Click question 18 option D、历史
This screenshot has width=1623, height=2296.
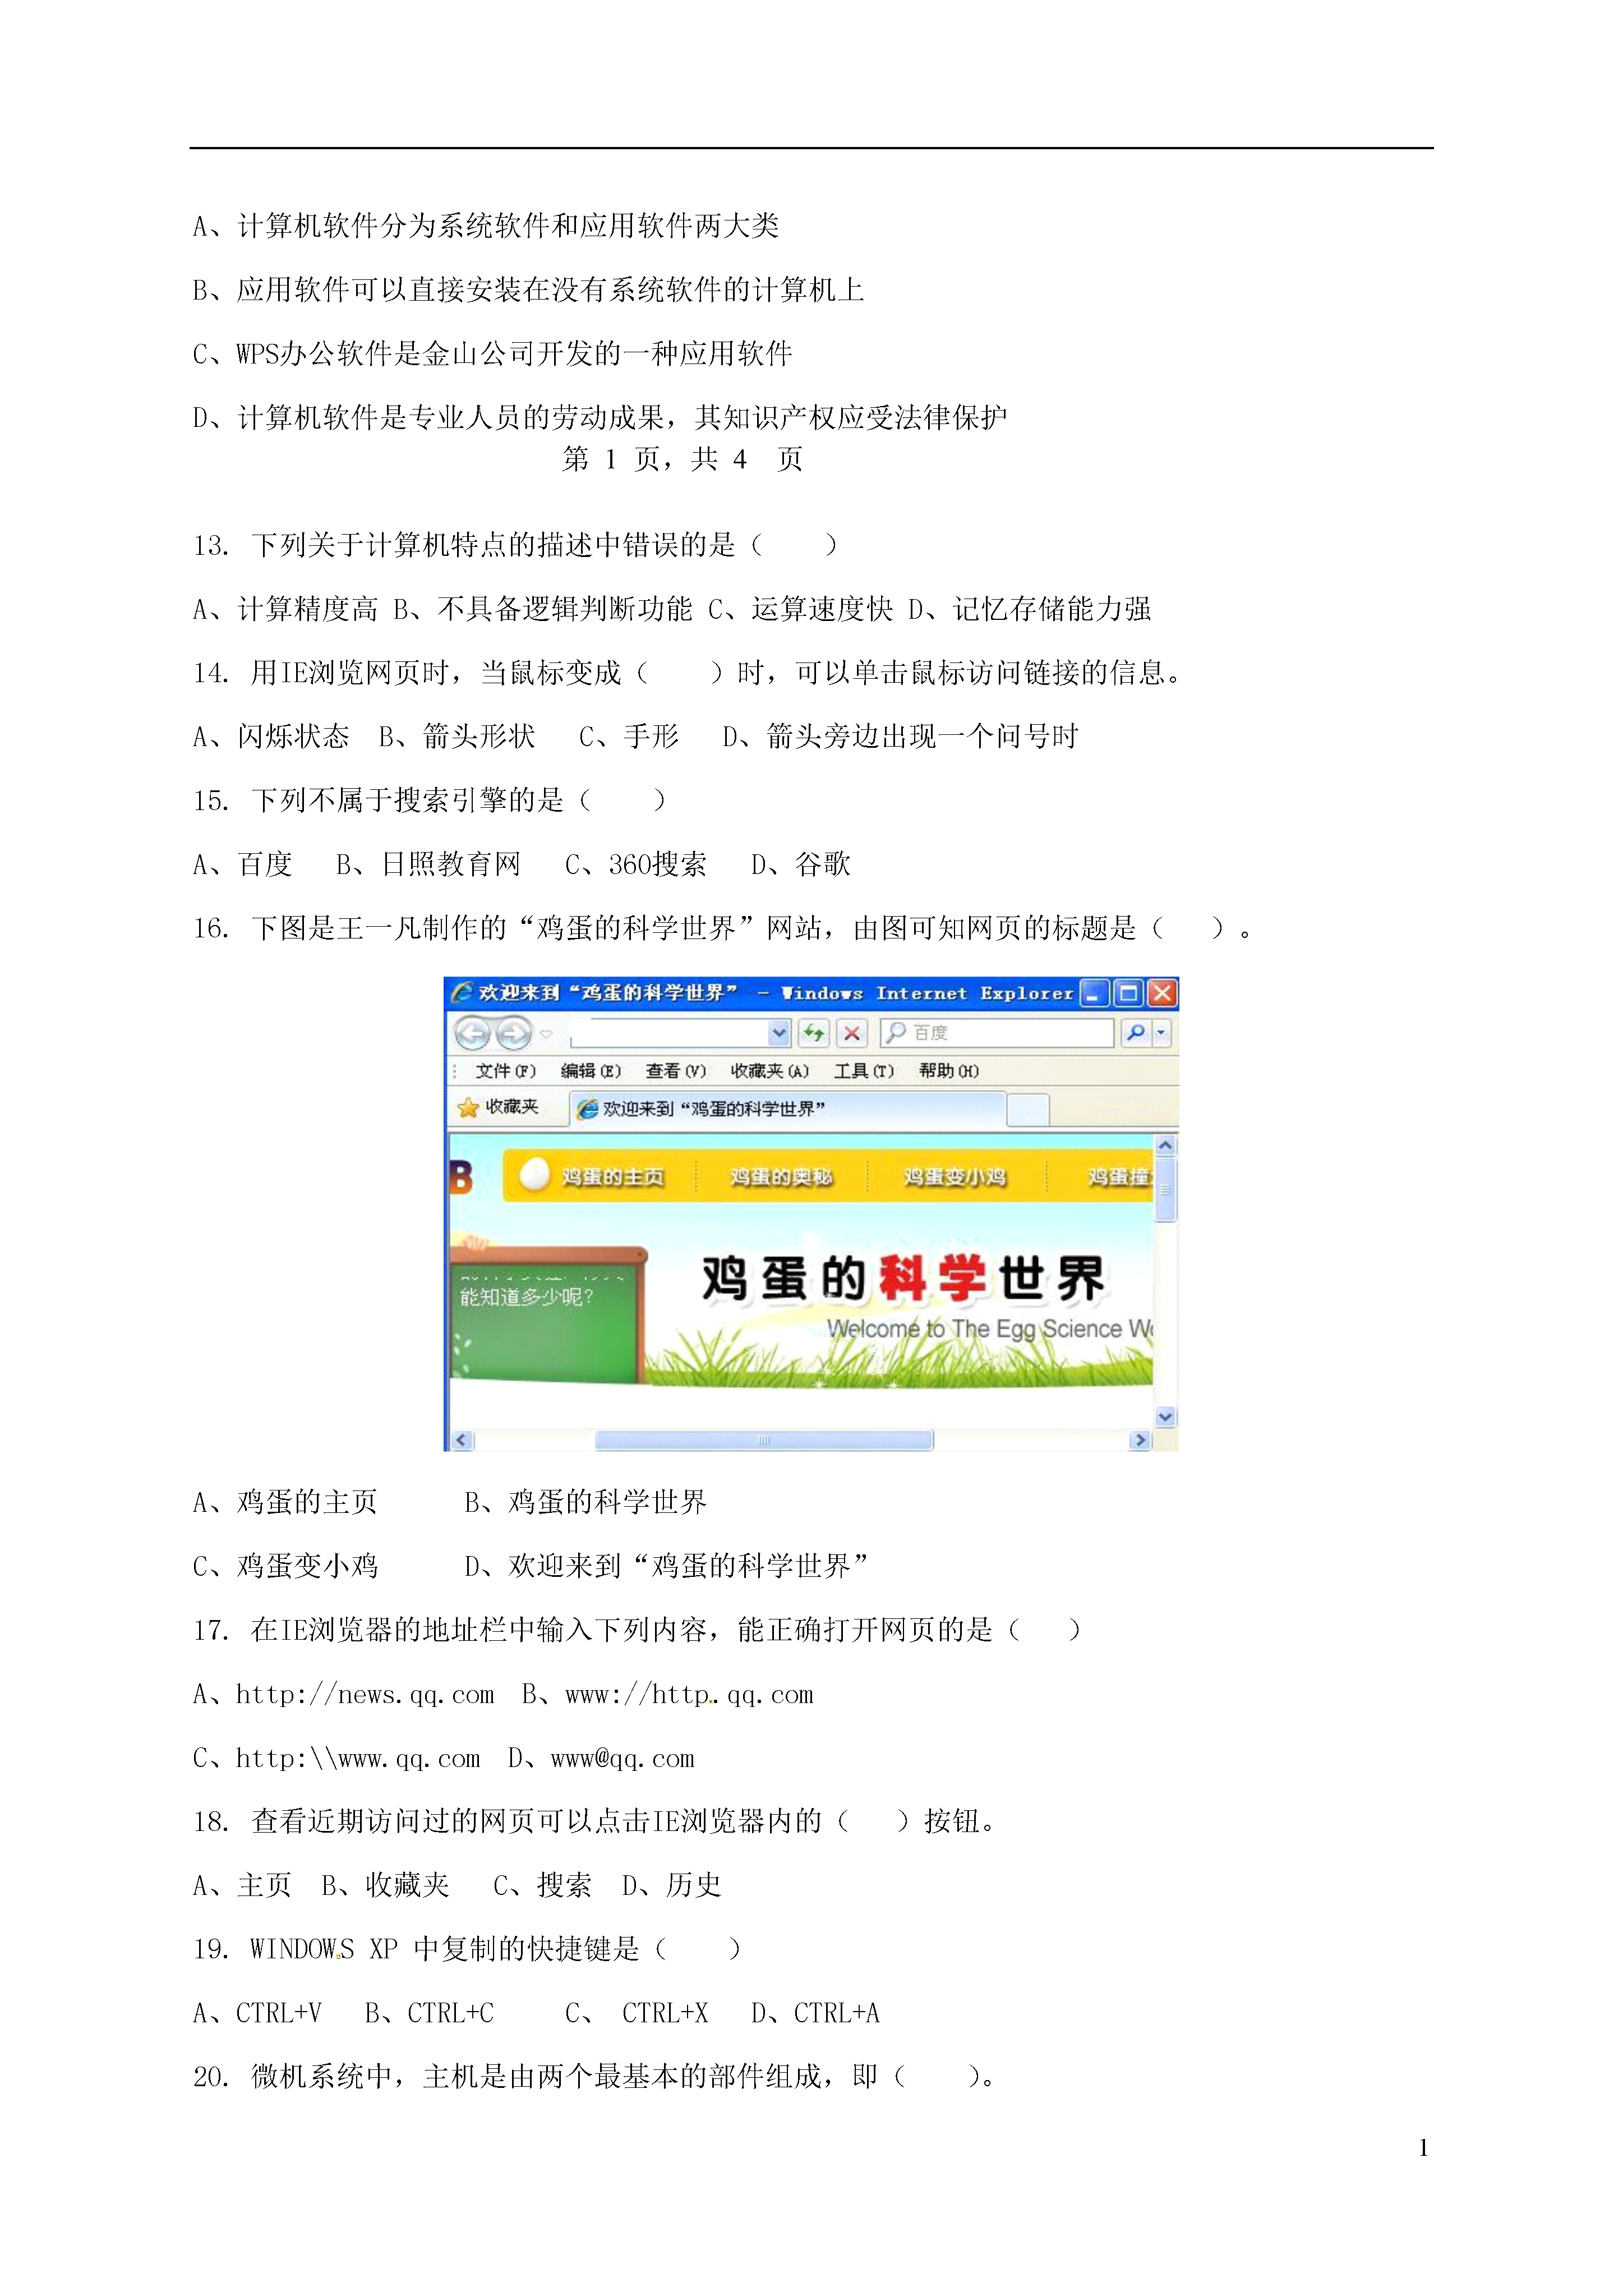(x=672, y=1885)
